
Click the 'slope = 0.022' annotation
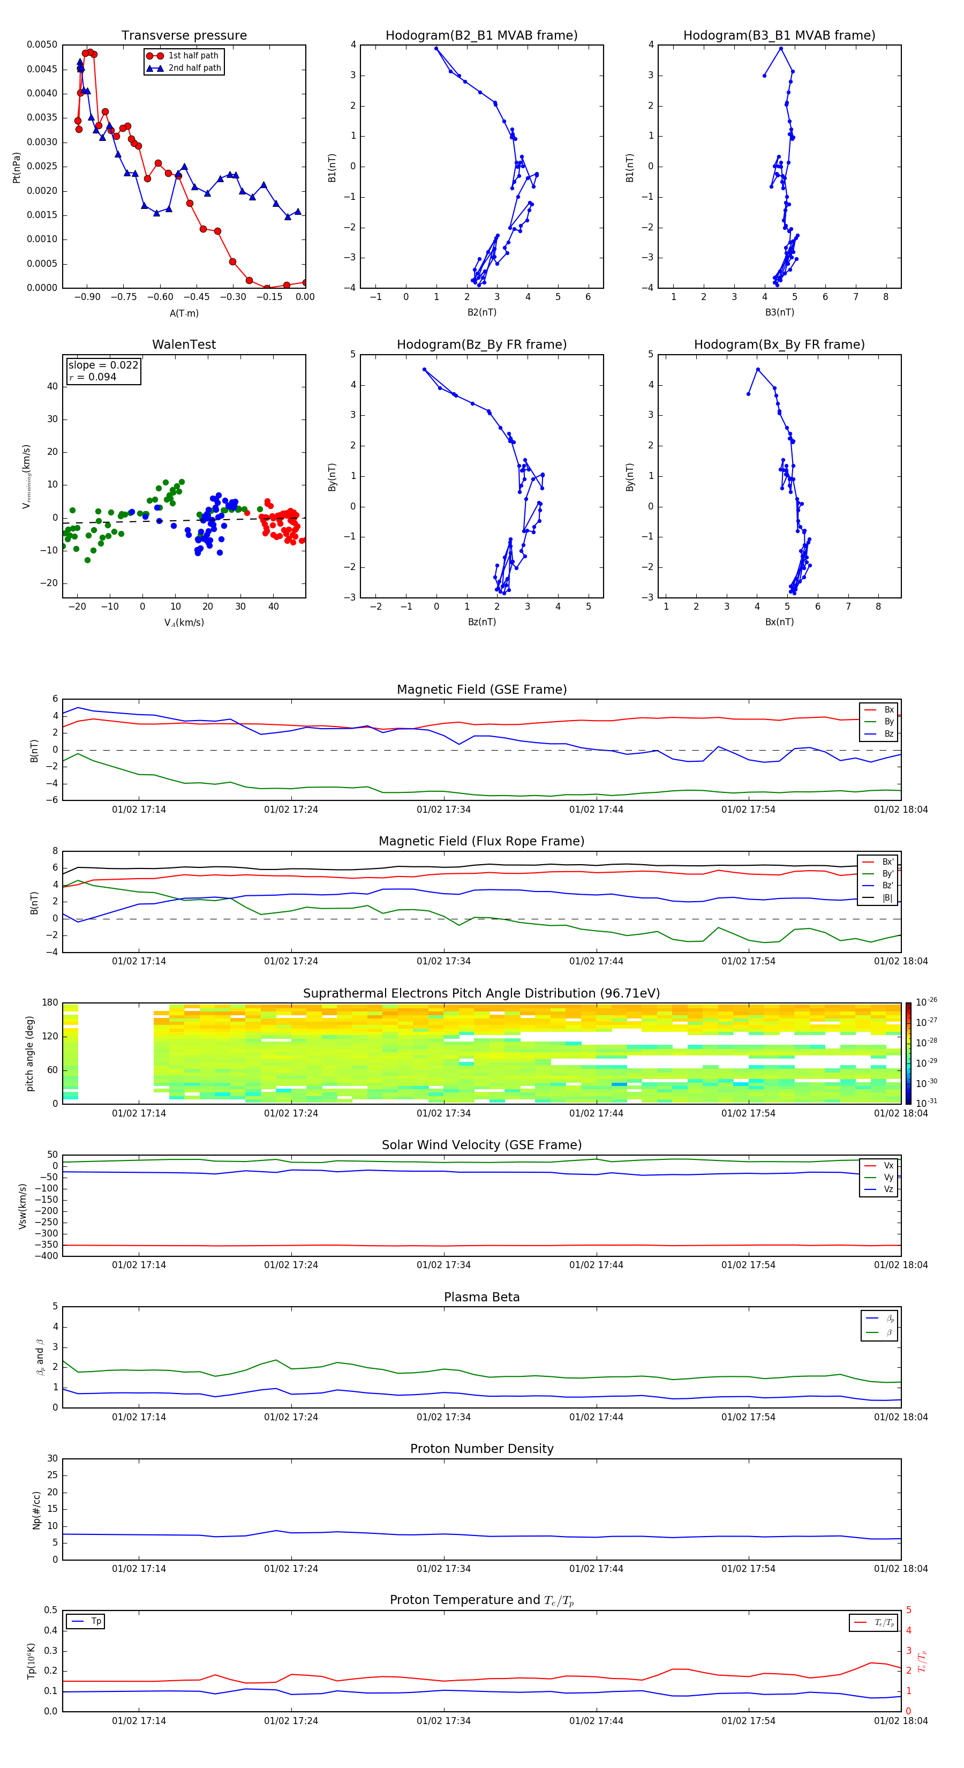click(x=103, y=365)
